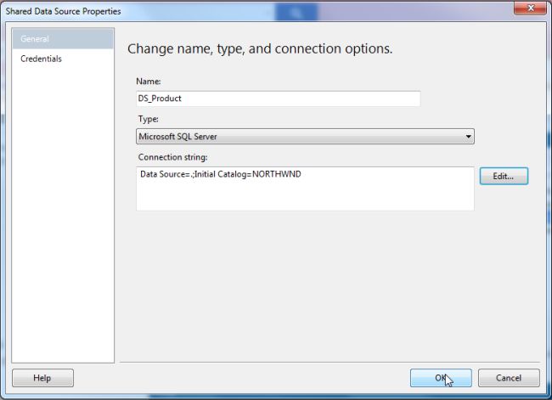The width and height of the screenshot is (552, 400).
Task: Click the "Name:" label
Action: pyautogui.click(x=149, y=82)
